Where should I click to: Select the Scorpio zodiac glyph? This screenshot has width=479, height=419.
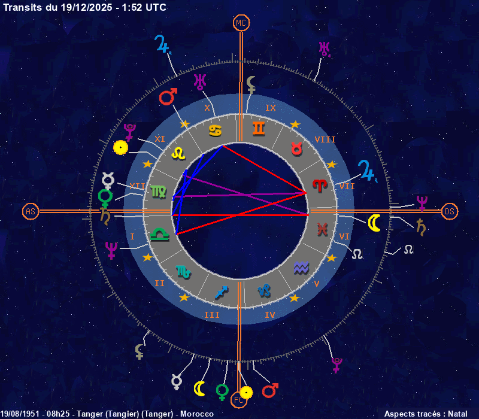[x=183, y=271]
